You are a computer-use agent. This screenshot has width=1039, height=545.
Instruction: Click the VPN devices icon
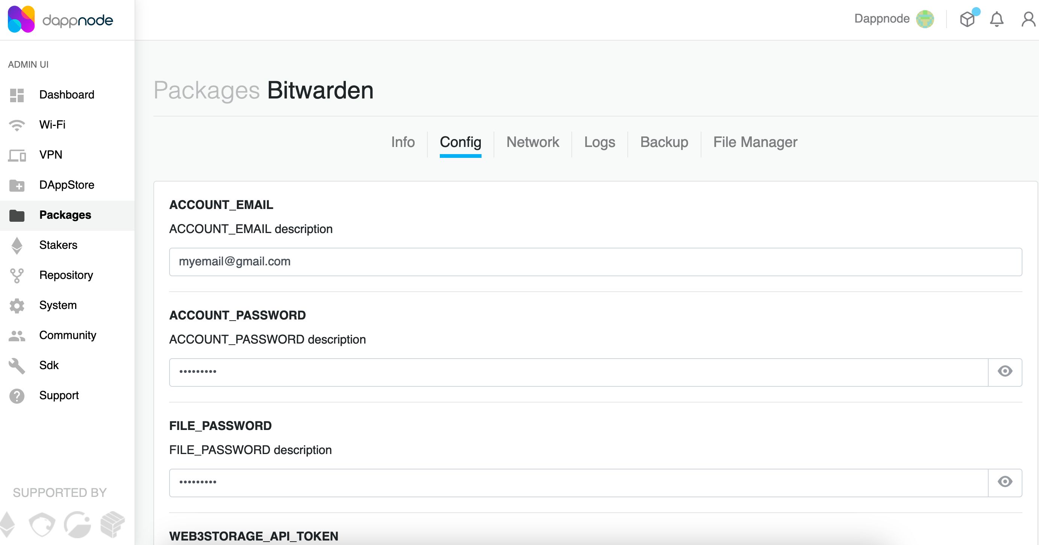(17, 155)
